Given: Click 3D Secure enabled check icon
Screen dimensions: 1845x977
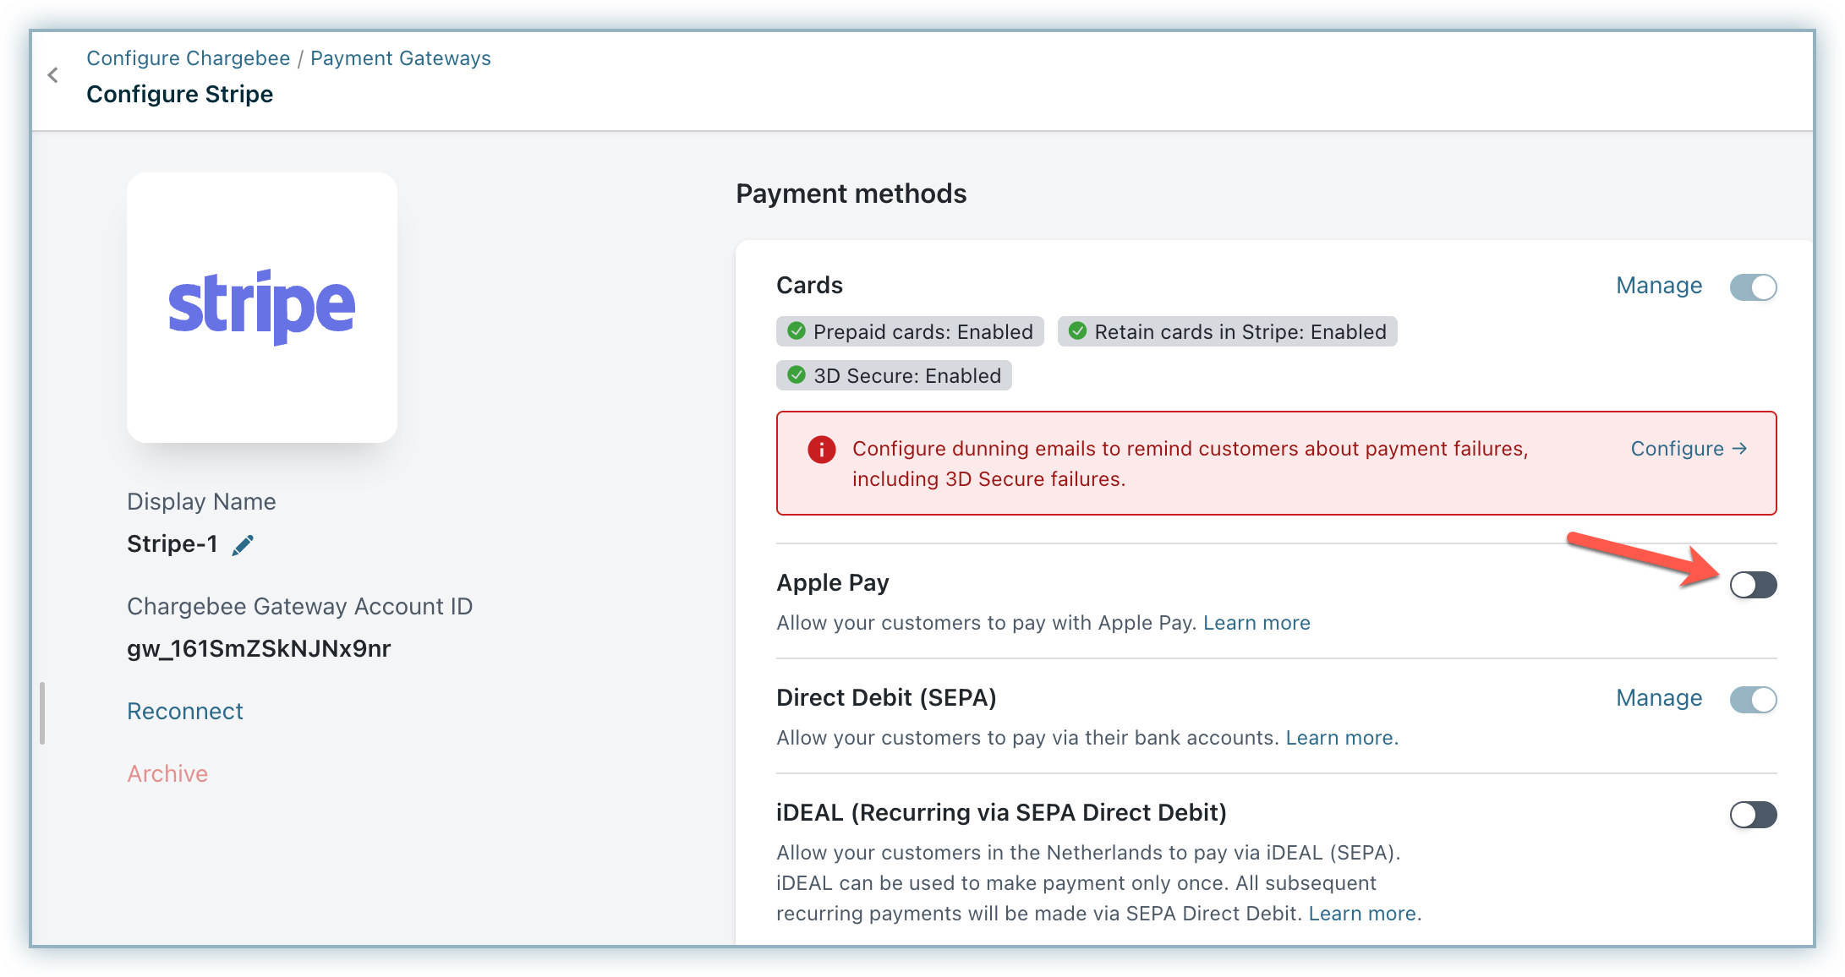Looking at the screenshot, I should (796, 375).
